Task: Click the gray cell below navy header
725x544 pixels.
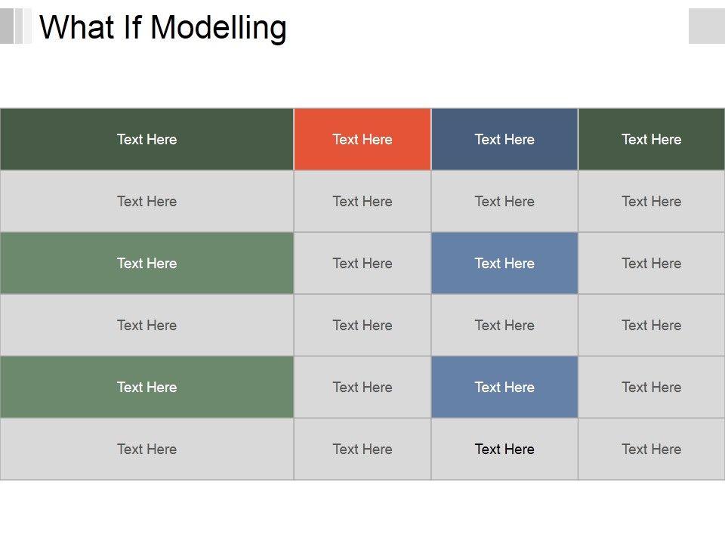Action: (x=504, y=201)
